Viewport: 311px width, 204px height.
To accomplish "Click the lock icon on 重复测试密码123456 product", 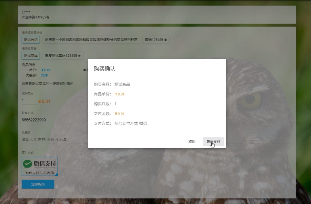I will coord(80,56).
